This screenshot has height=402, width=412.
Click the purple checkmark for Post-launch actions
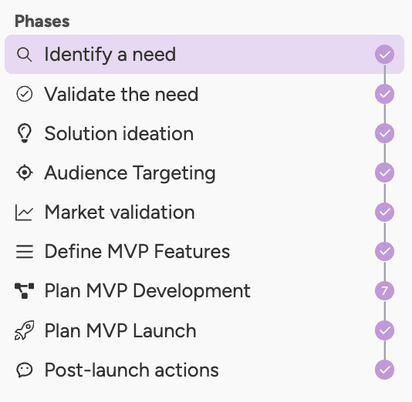(384, 370)
